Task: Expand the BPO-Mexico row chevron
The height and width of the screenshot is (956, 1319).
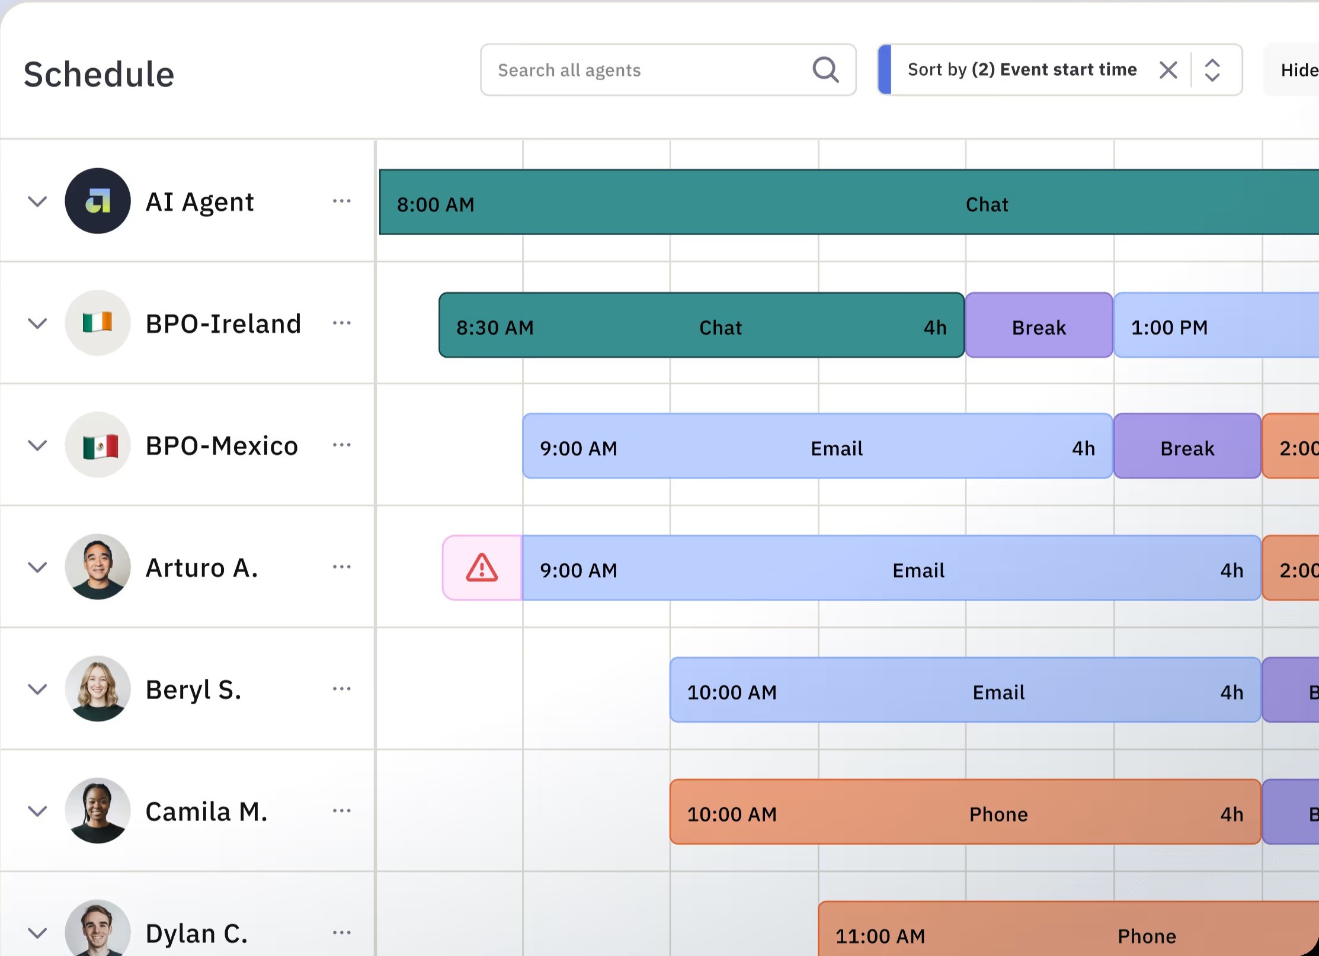Action: coord(37,445)
